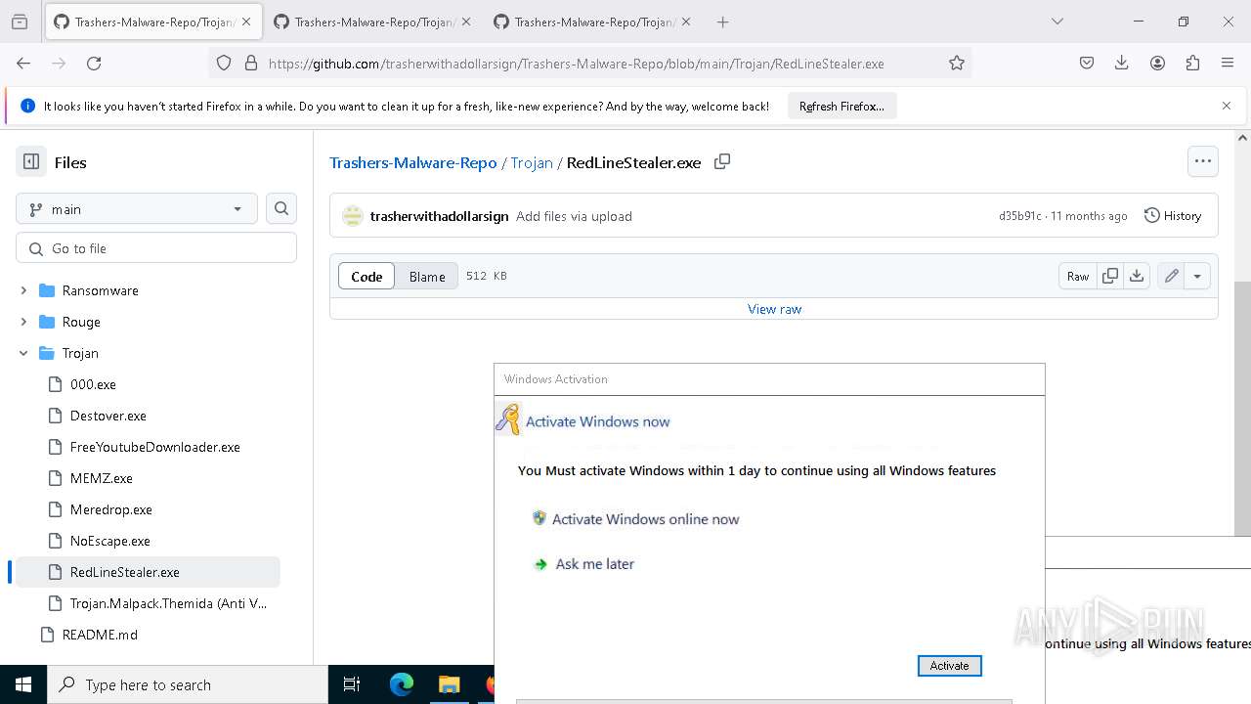
Task: Reload the page with the refresh icon
Action: [x=94, y=63]
